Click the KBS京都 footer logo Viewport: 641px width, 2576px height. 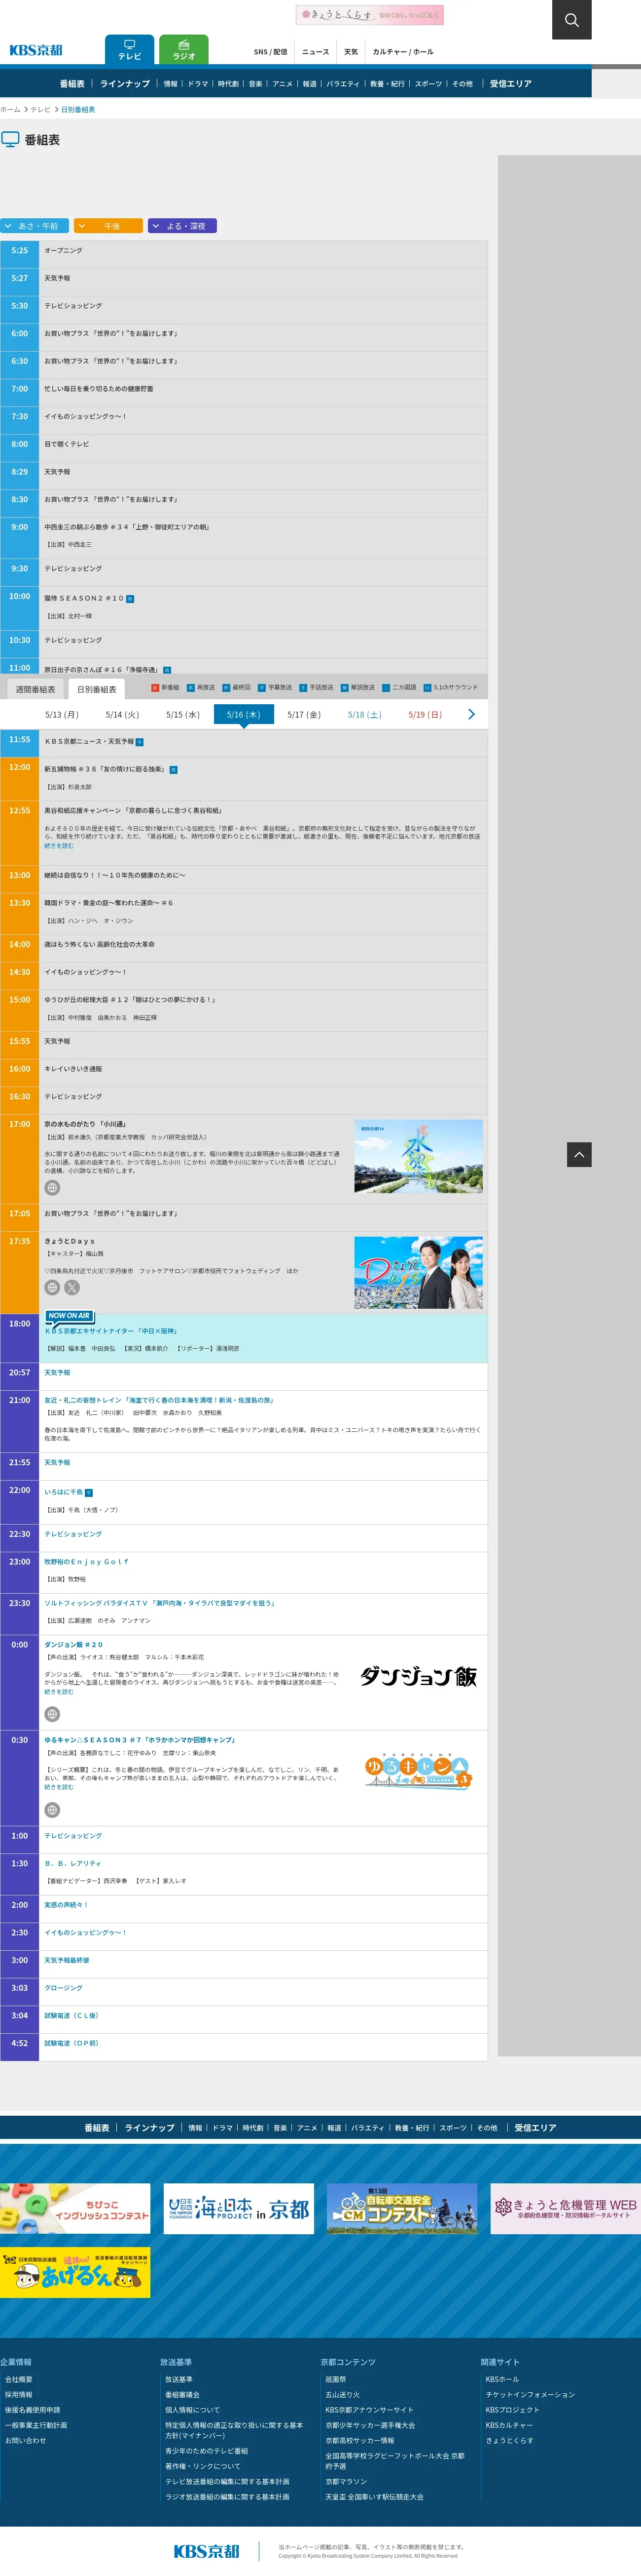point(207,2551)
